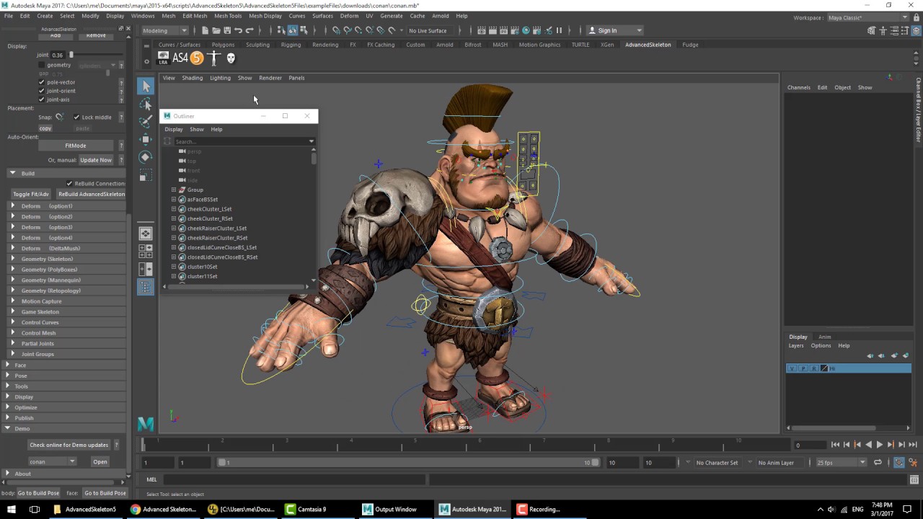Open the Arnold menu
The height and width of the screenshot is (519, 923).
click(440, 16)
